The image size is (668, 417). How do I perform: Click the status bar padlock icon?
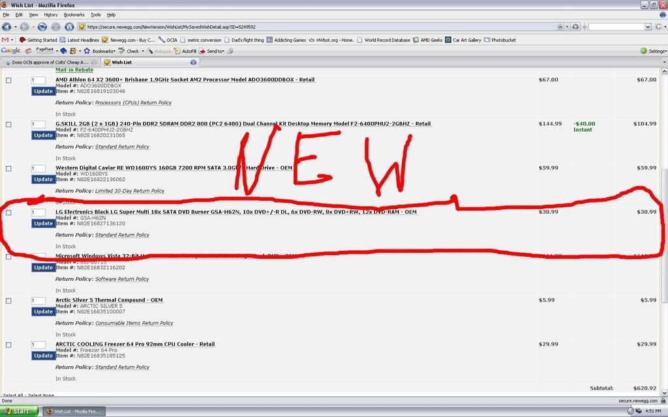[x=663, y=401]
